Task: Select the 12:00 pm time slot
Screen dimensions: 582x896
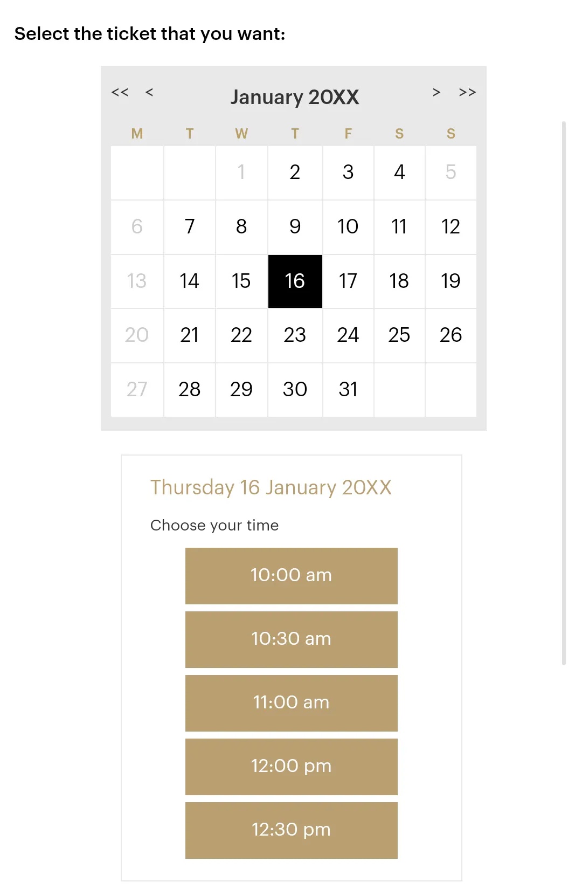Action: click(291, 766)
